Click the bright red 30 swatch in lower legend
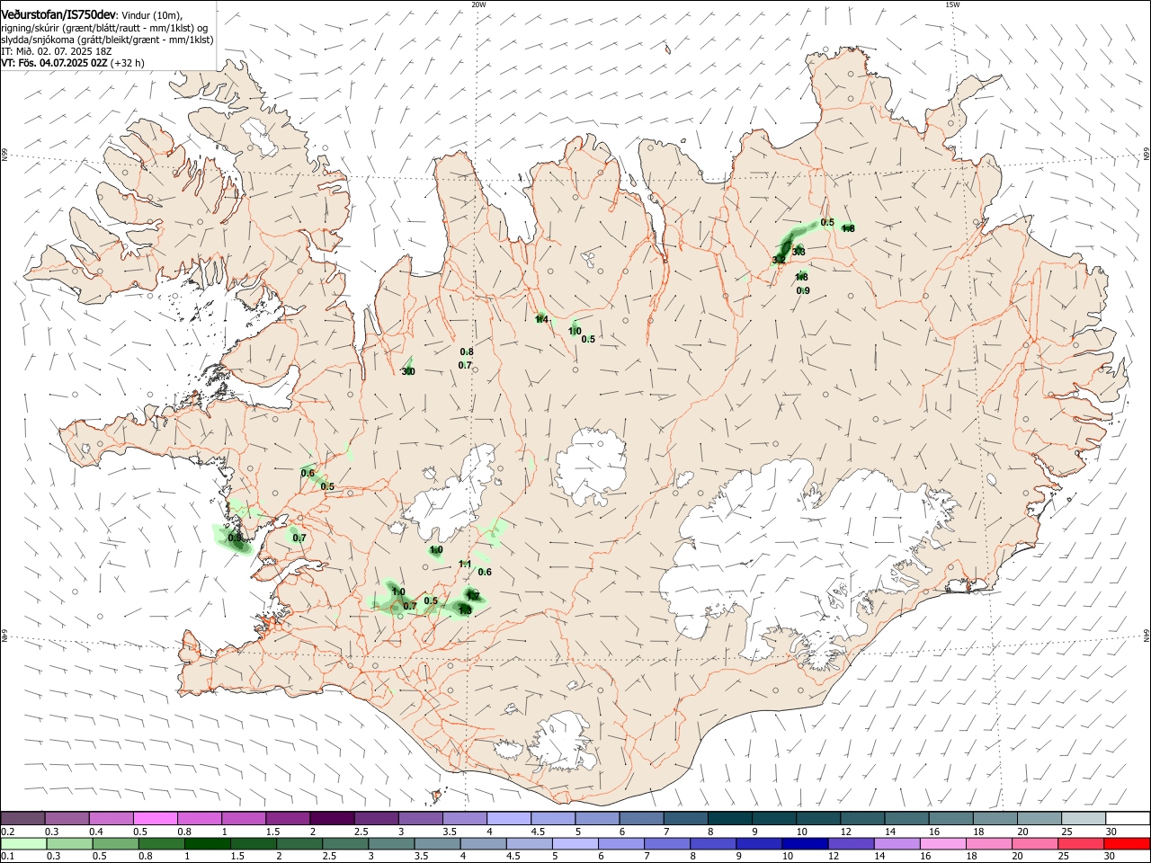This screenshot has width=1151, height=863. pyautogui.click(x=1128, y=844)
